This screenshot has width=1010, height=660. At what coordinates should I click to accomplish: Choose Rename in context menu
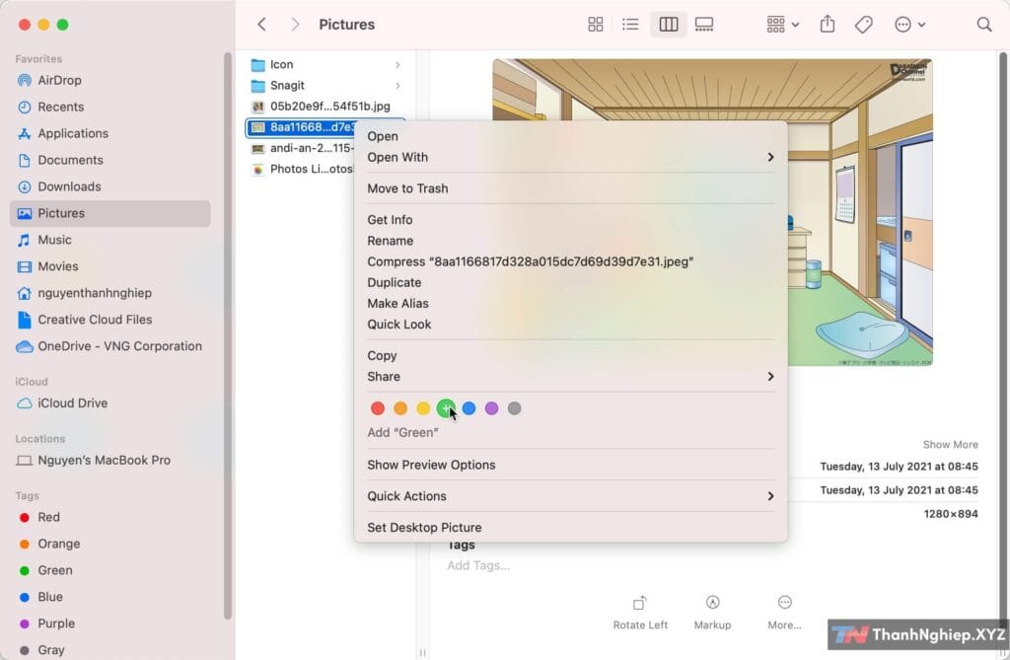(x=571, y=241)
